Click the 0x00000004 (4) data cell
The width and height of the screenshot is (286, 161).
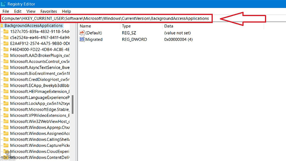[x=178, y=39]
